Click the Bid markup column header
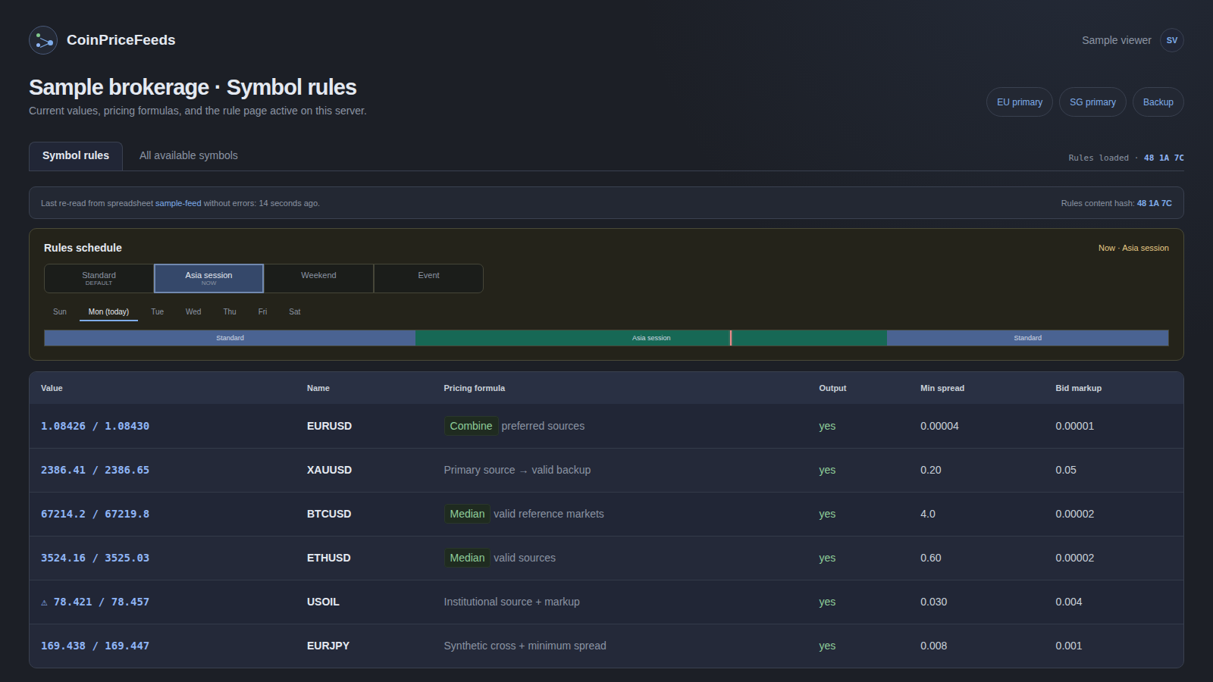Image resolution: width=1213 pixels, height=682 pixels. click(1078, 388)
